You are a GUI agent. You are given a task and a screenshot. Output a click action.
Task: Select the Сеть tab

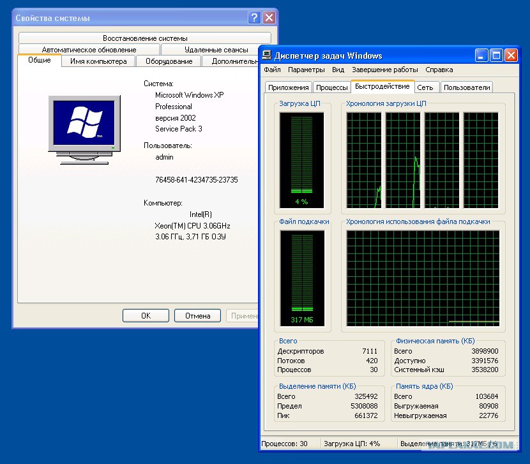pos(425,87)
